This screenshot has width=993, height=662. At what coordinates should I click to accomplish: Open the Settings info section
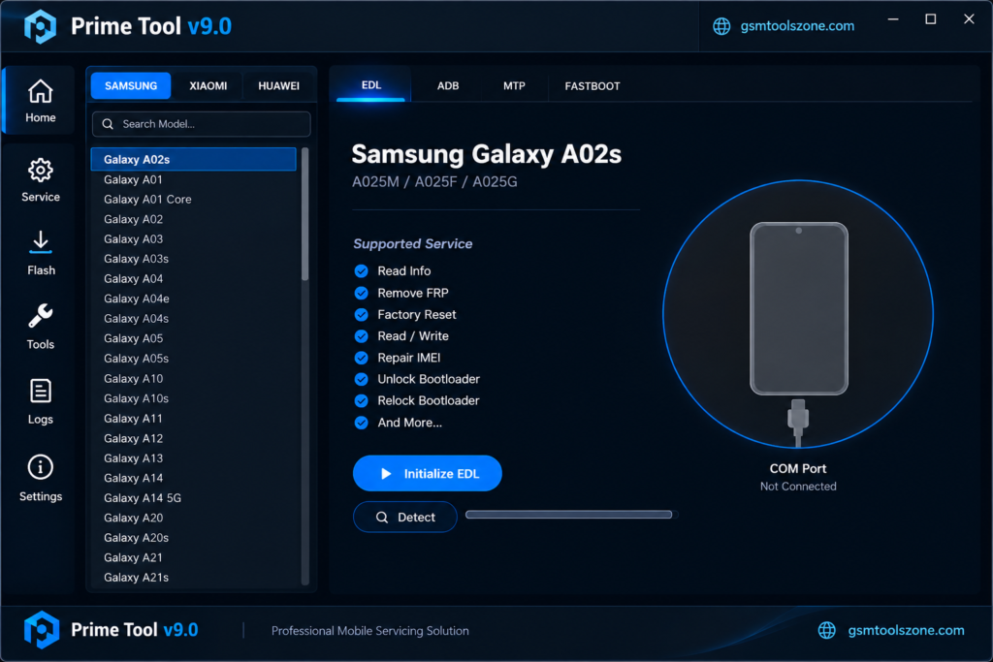point(40,478)
